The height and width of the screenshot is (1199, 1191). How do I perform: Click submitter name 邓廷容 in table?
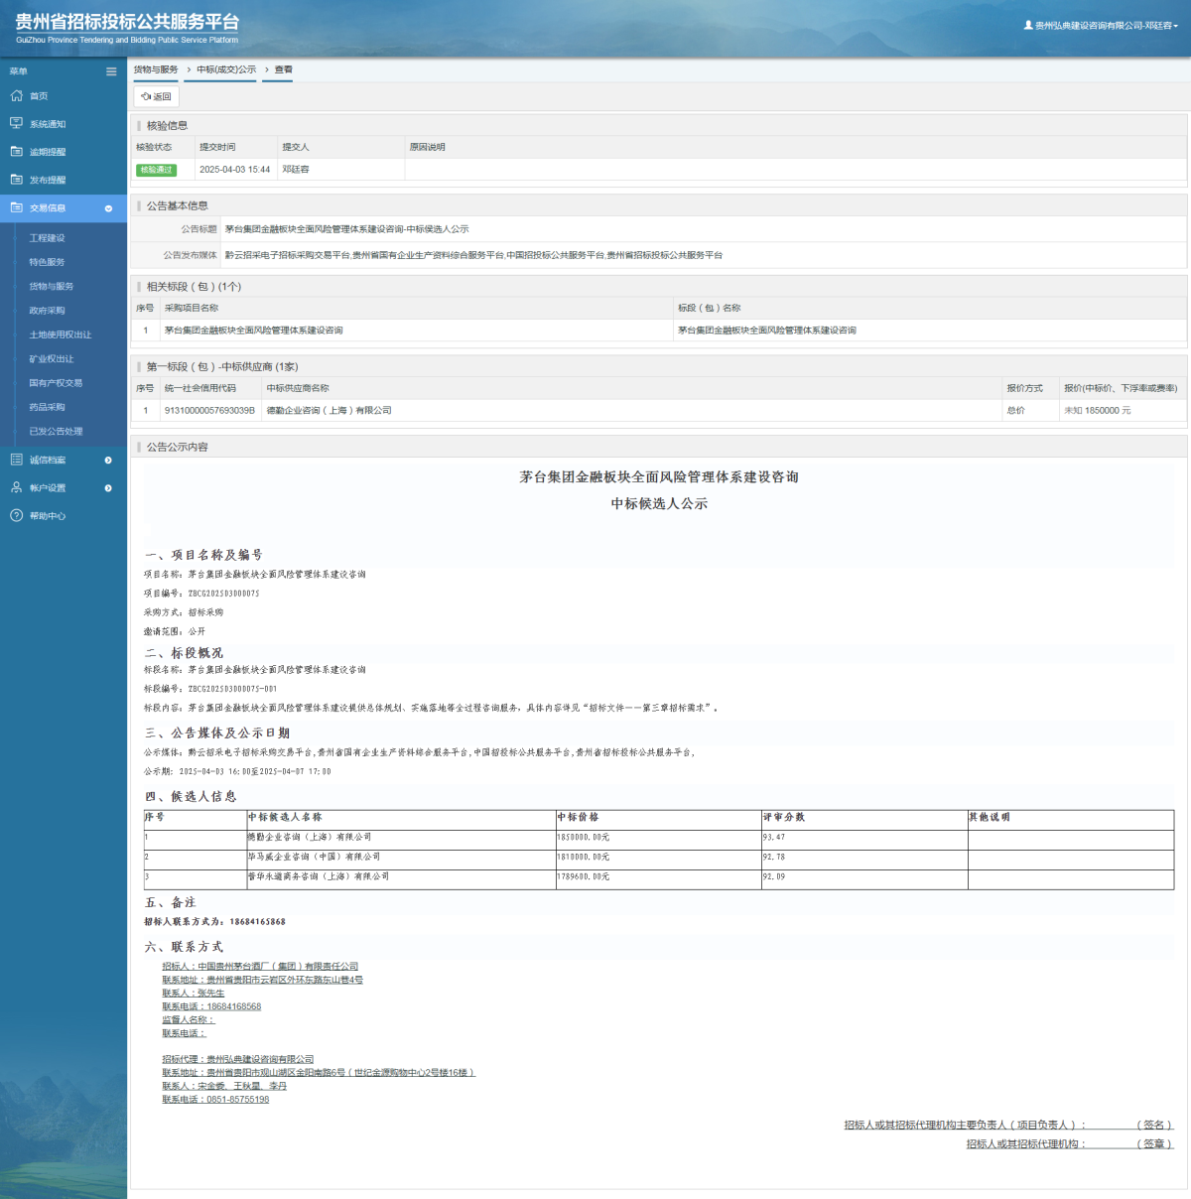[x=296, y=170]
